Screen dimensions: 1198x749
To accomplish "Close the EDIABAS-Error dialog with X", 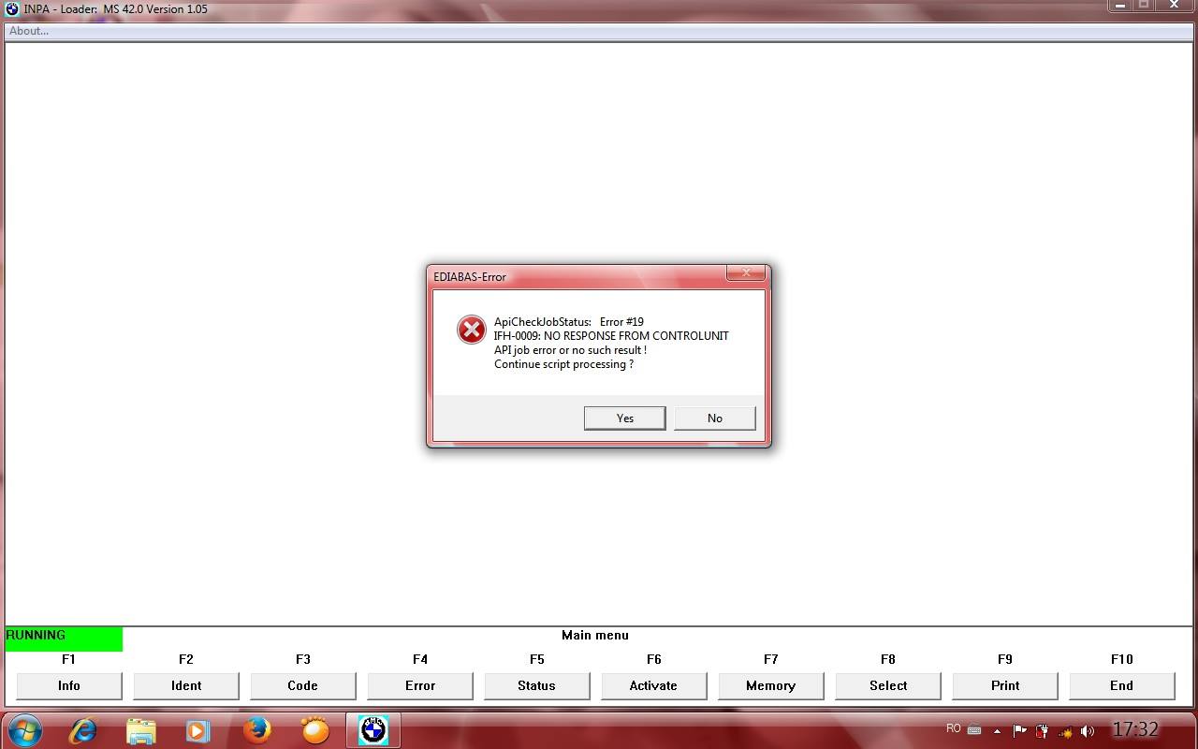I will [x=746, y=272].
